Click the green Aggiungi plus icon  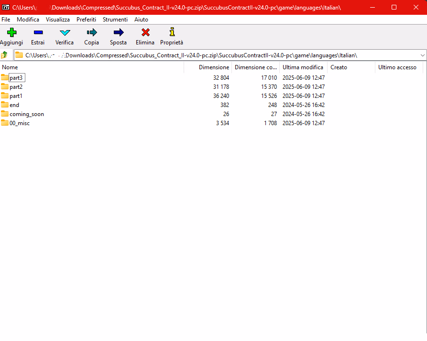[x=11, y=32]
